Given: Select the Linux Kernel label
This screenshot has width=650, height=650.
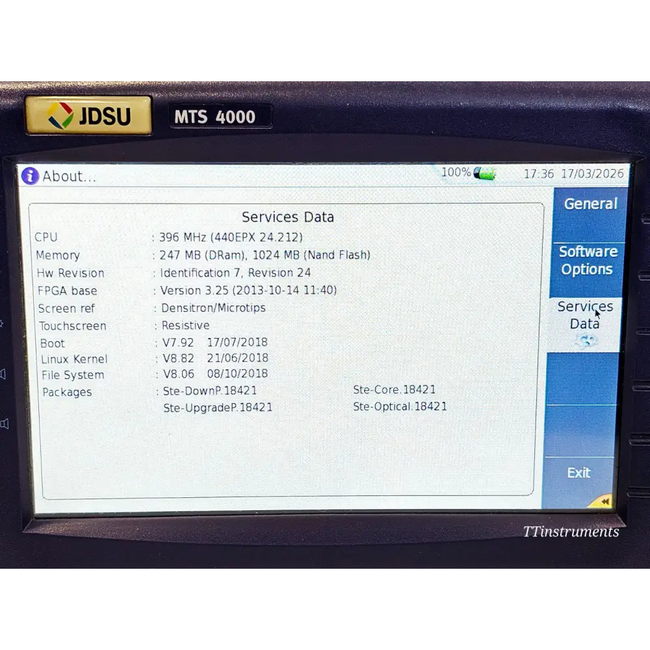Looking at the screenshot, I should 74,359.
